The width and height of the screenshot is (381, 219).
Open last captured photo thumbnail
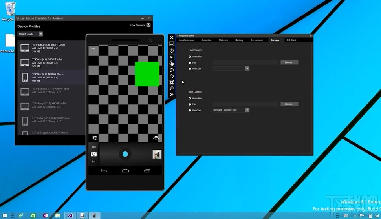pos(157,154)
